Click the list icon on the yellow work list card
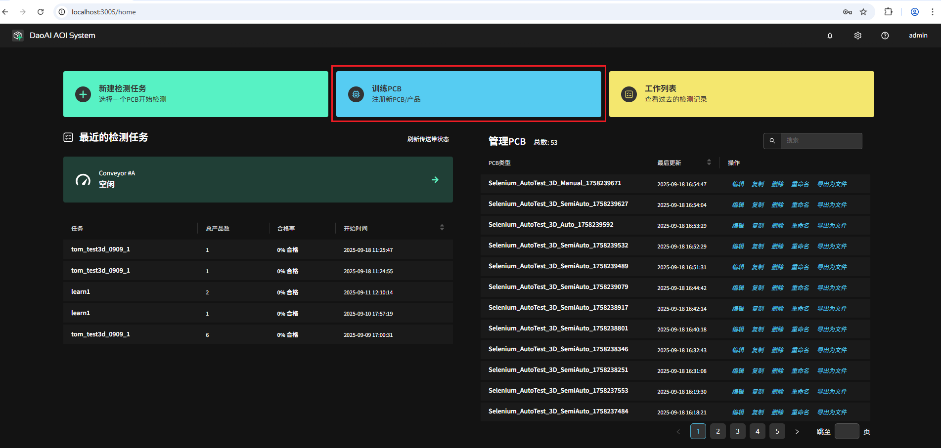 coord(629,94)
